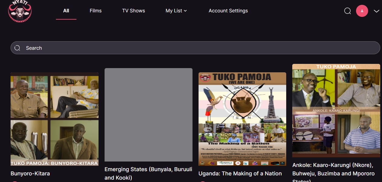Open the Ankole: Kaaro-Karungi (Nkore) title link
This screenshot has height=182, width=382.
click(333, 170)
